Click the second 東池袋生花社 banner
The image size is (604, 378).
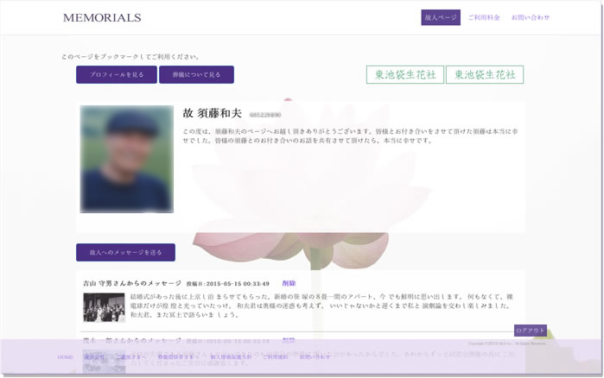coord(485,74)
